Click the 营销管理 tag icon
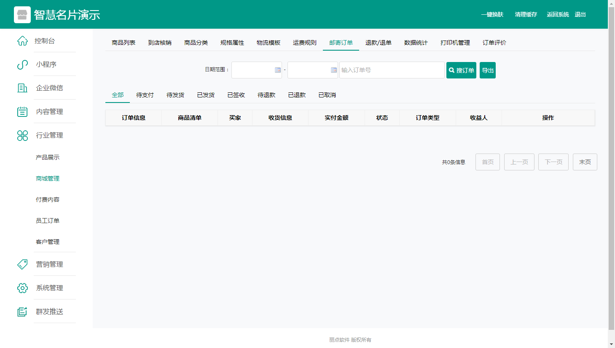Image resolution: width=615 pixels, height=348 pixels. point(22,264)
